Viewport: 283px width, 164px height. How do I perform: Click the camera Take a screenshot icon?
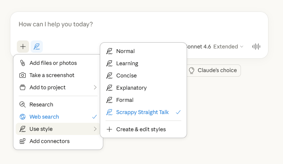(23, 75)
